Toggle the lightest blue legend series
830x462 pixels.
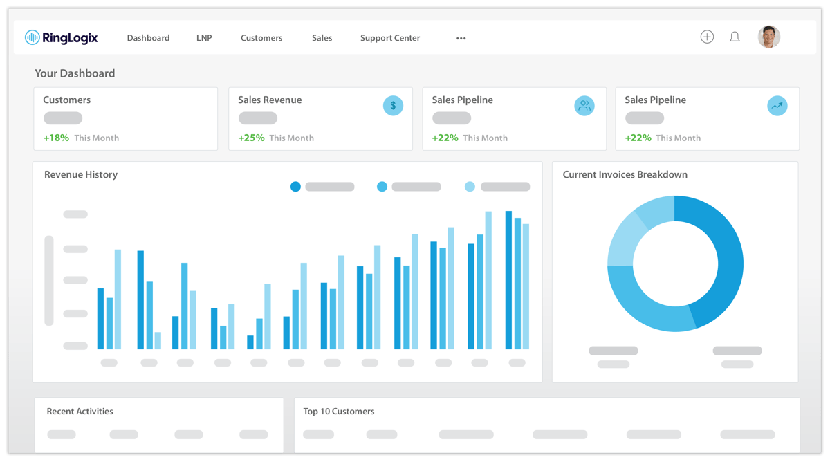pos(470,187)
